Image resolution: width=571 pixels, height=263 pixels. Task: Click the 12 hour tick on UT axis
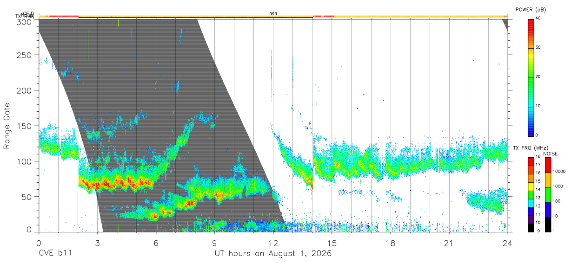[x=273, y=243]
